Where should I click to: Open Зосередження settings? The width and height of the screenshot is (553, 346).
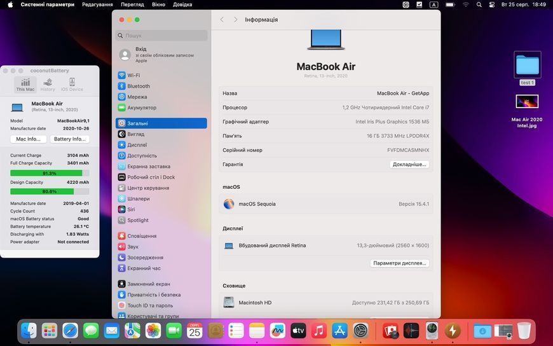pyautogui.click(x=161, y=258)
